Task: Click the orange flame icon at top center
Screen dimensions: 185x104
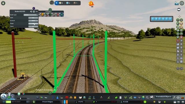Action: (x=91, y=4)
